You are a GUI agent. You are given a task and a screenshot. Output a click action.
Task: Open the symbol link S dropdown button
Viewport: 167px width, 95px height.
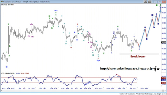[145, 2]
